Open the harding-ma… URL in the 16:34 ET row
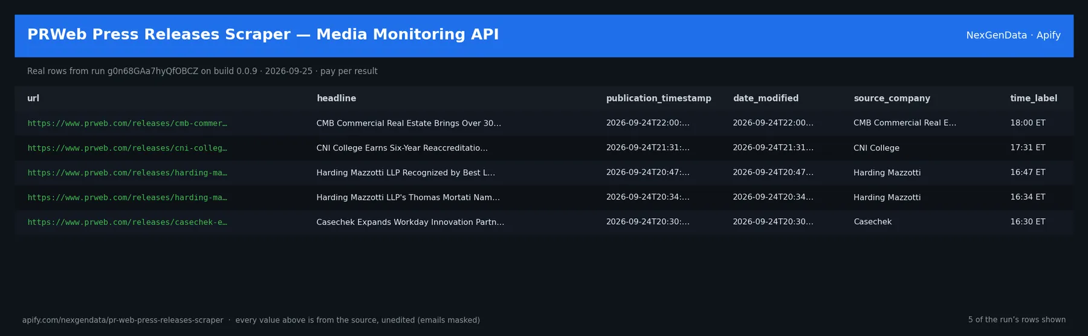Viewport: 1088px width, 336px height. click(127, 198)
